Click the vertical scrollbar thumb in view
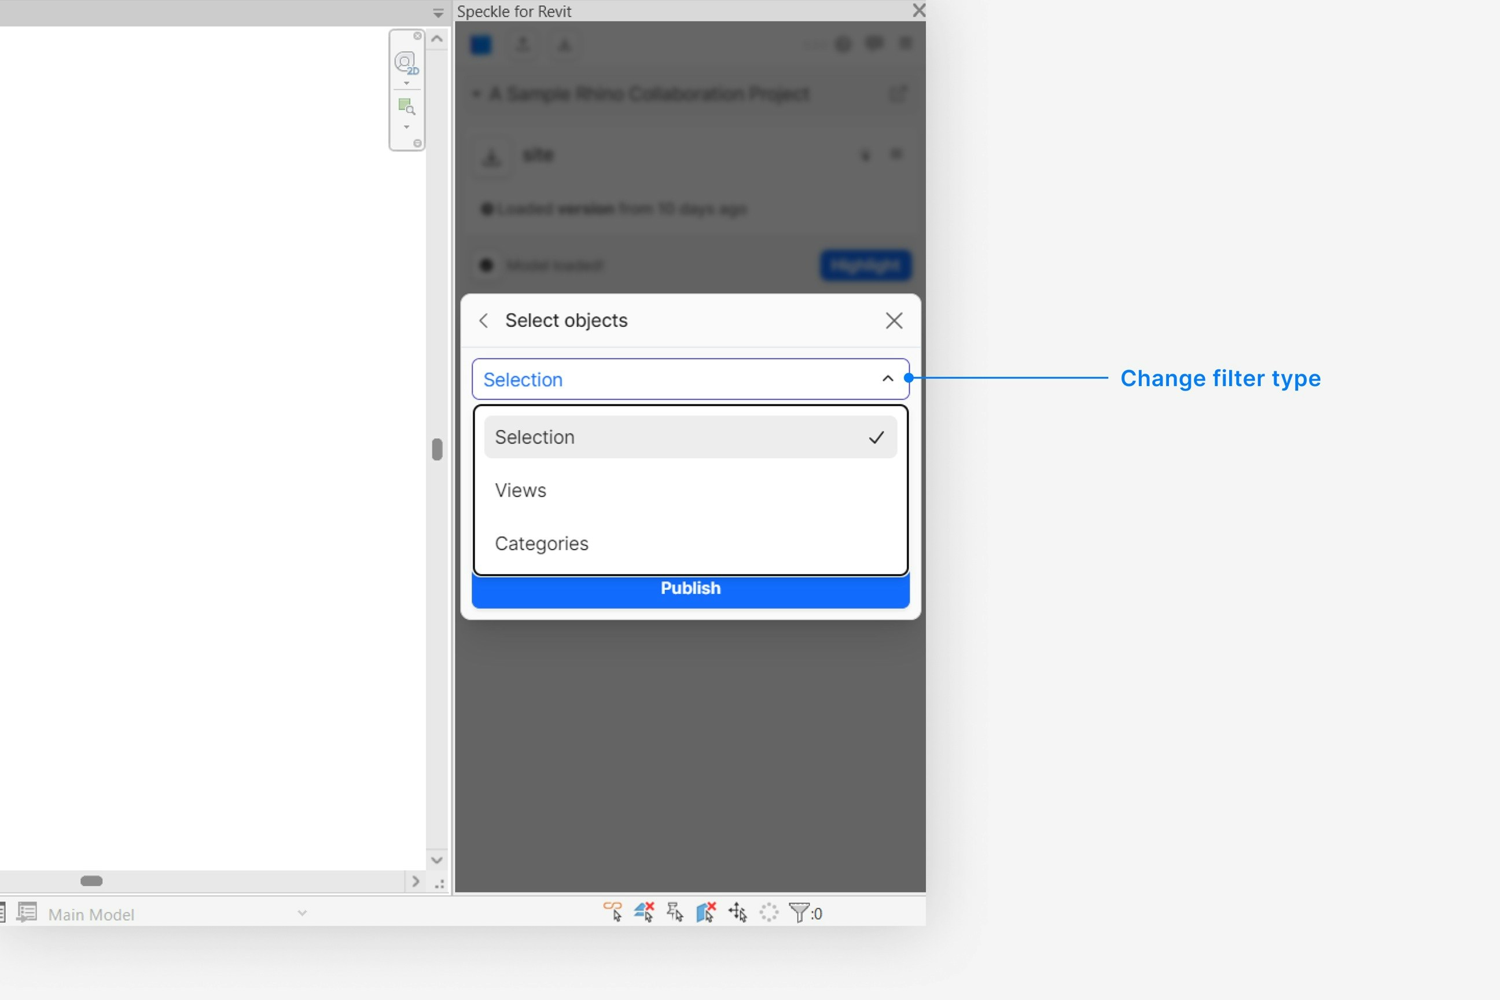The width and height of the screenshot is (1500, 1000). click(437, 450)
